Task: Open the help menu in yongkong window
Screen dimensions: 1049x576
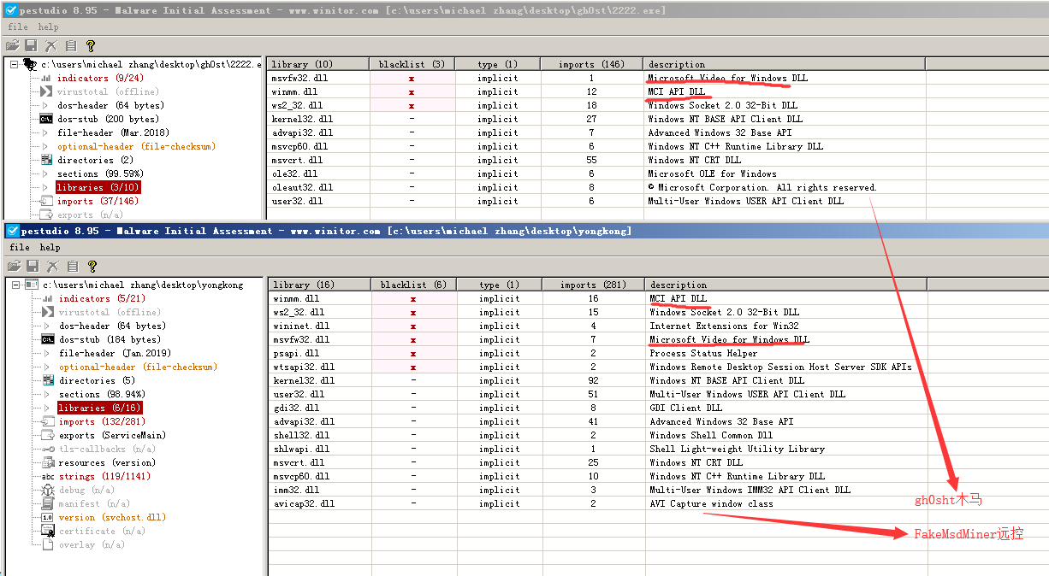Action: [x=50, y=248]
